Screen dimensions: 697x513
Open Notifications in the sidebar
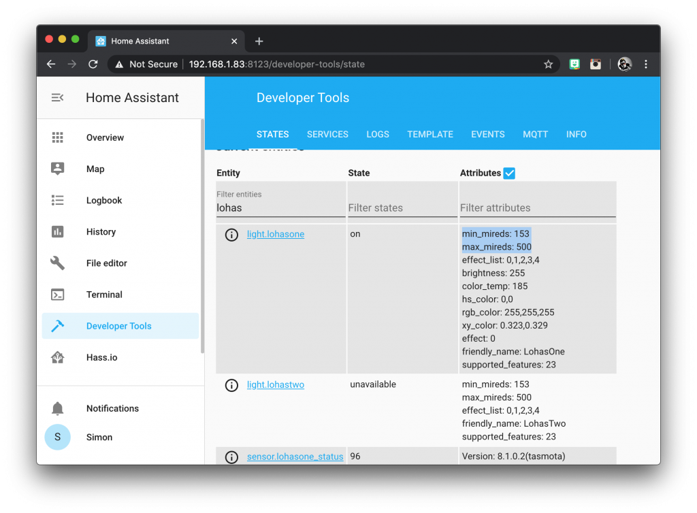(x=120, y=408)
